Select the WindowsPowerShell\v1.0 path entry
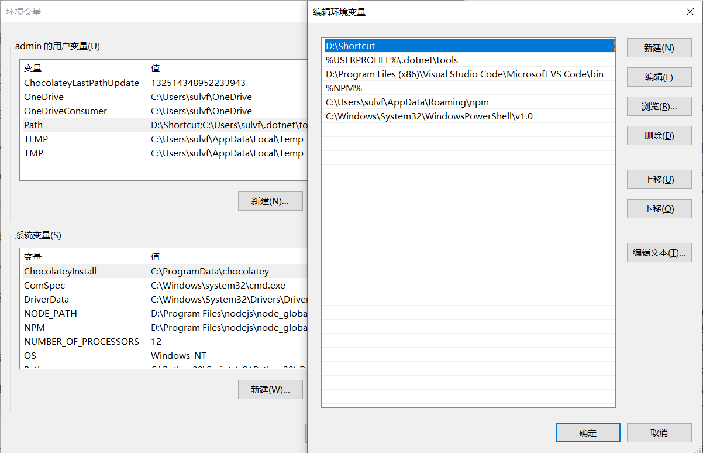The height and width of the screenshot is (453, 703). tap(469, 116)
